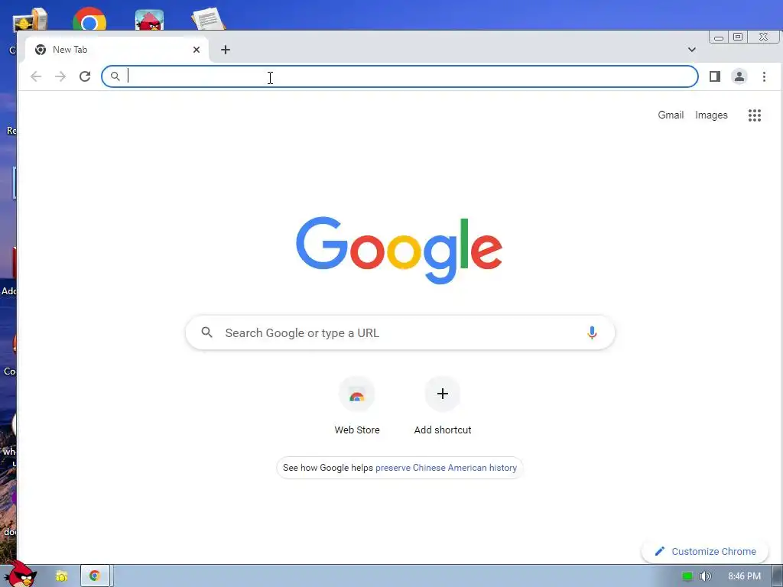Click the 8:46 PM clock
This screenshot has width=783, height=587.
(x=744, y=576)
